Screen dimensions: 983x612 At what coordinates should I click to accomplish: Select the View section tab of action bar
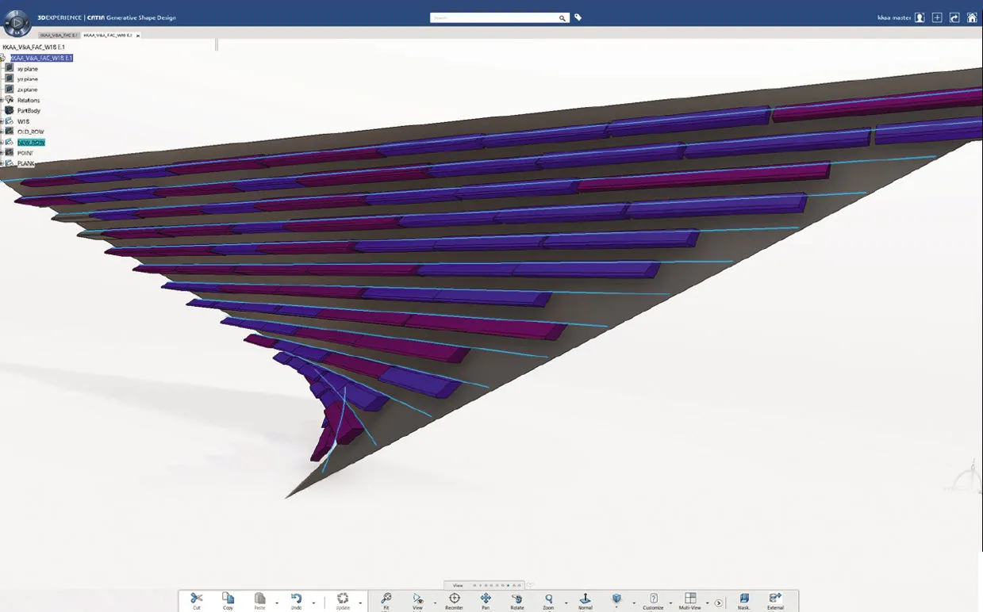pos(458,585)
